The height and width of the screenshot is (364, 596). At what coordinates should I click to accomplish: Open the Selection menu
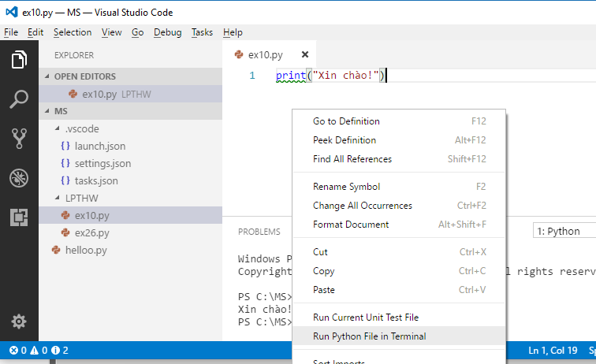tap(73, 32)
